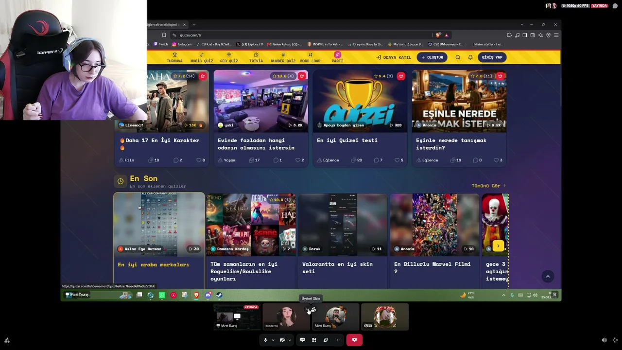The height and width of the screenshot is (350, 622).
Task: Switch to Word Loop
Action: (x=310, y=57)
